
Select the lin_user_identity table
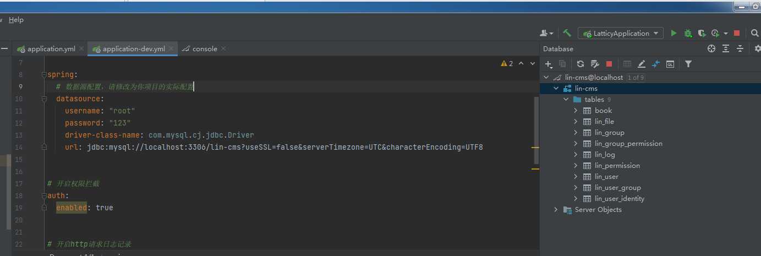pos(620,199)
